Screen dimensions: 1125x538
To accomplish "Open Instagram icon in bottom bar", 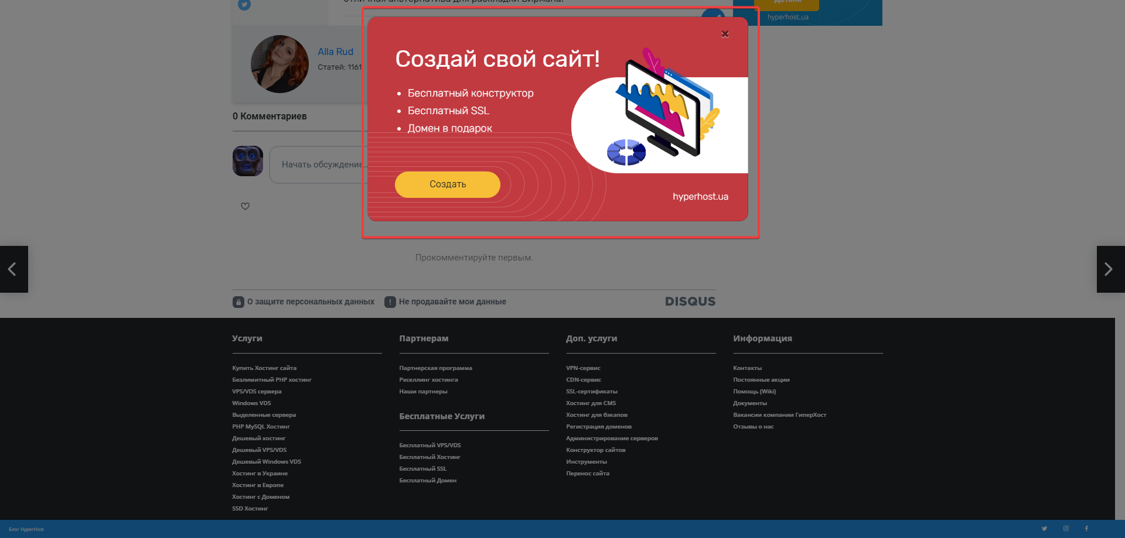I will pos(1066,529).
